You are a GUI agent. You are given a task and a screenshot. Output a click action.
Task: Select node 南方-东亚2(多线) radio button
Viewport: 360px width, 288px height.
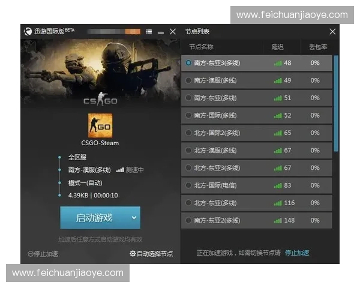[188, 220]
